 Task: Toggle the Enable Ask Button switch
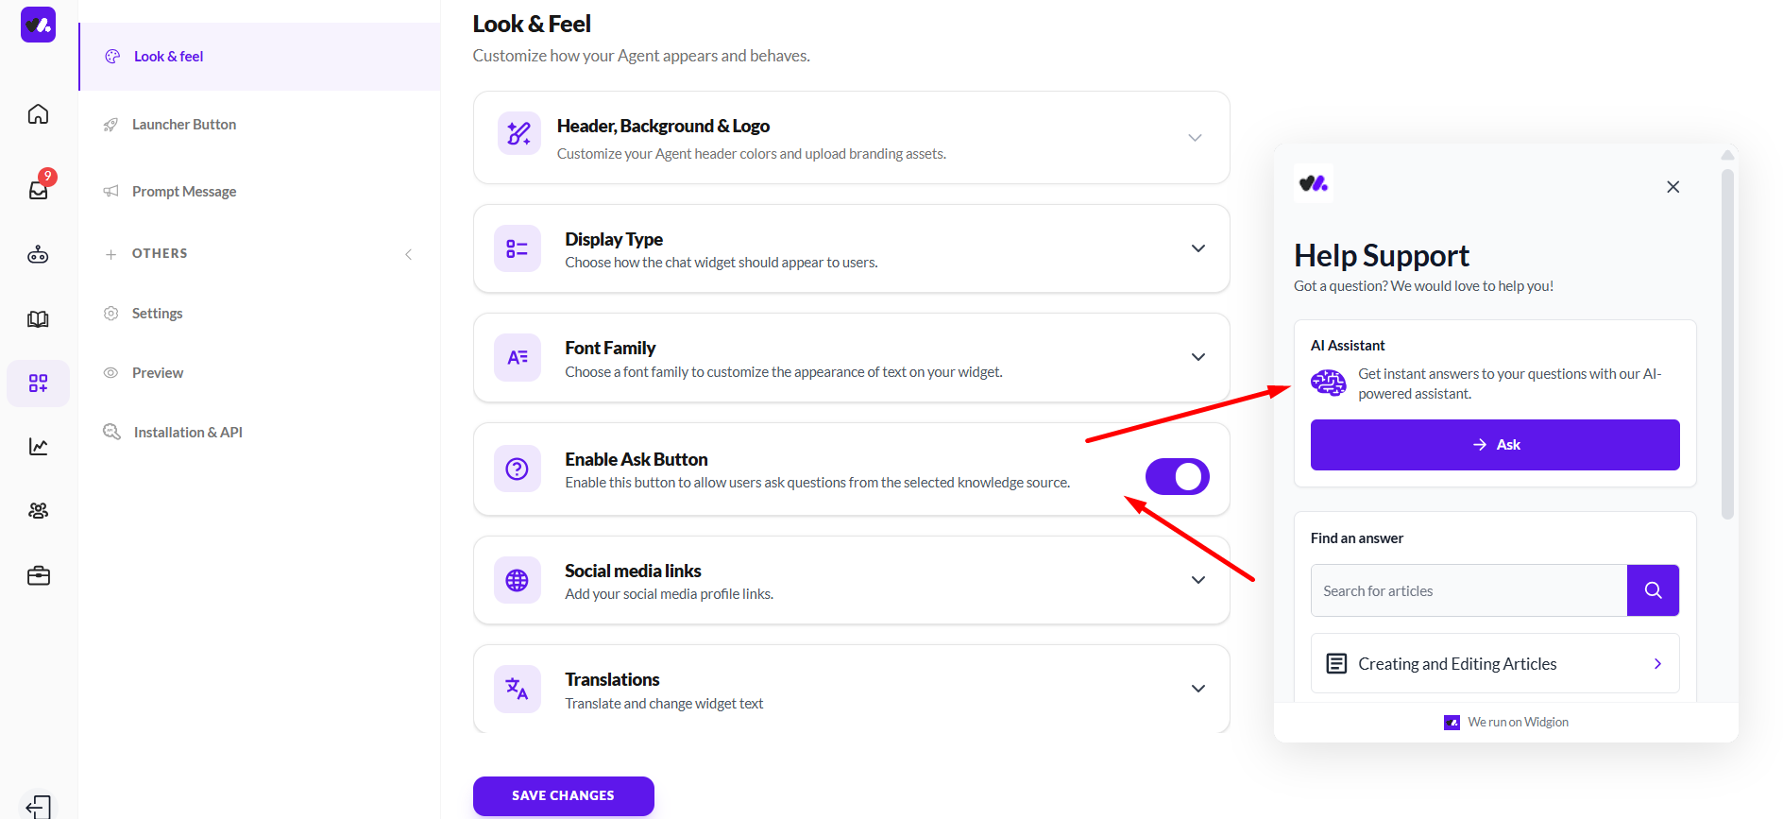[1177, 476]
